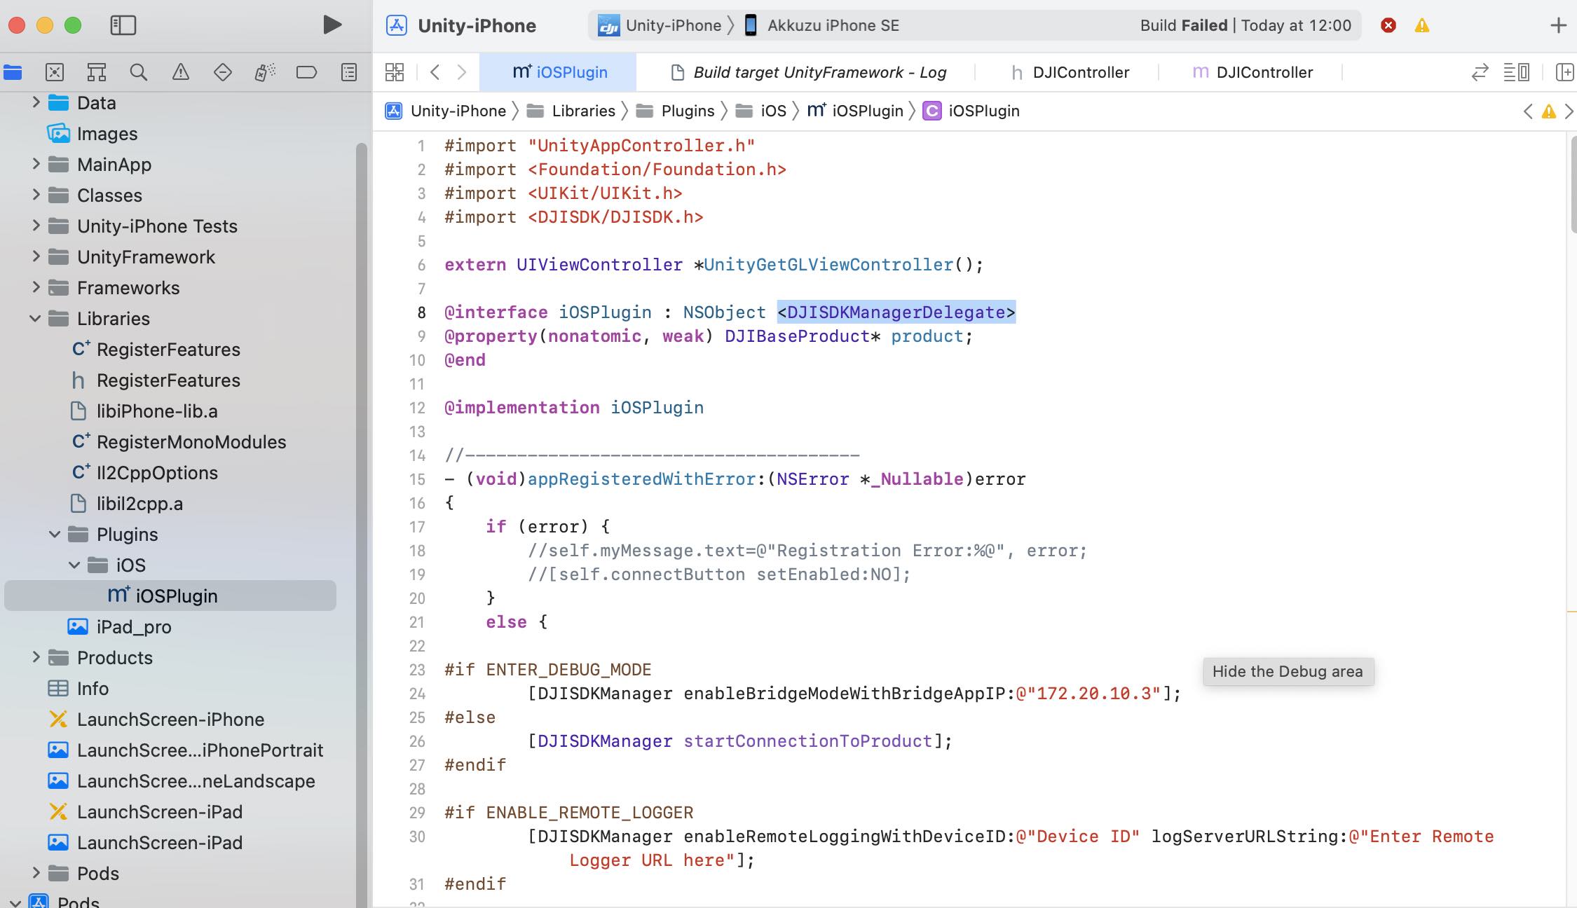Screen dimensions: 1577x908
Task: Select iOSPlugin file in navigator
Action: [170, 596]
